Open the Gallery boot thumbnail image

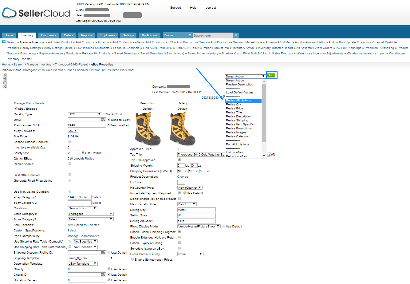coord(182,129)
